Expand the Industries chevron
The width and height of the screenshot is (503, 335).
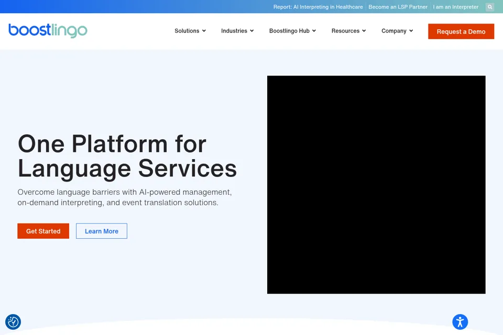[252, 31]
